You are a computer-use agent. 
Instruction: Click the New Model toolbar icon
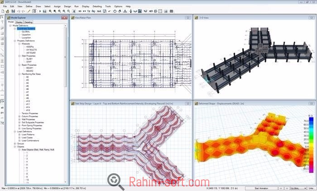(x=3, y=11)
